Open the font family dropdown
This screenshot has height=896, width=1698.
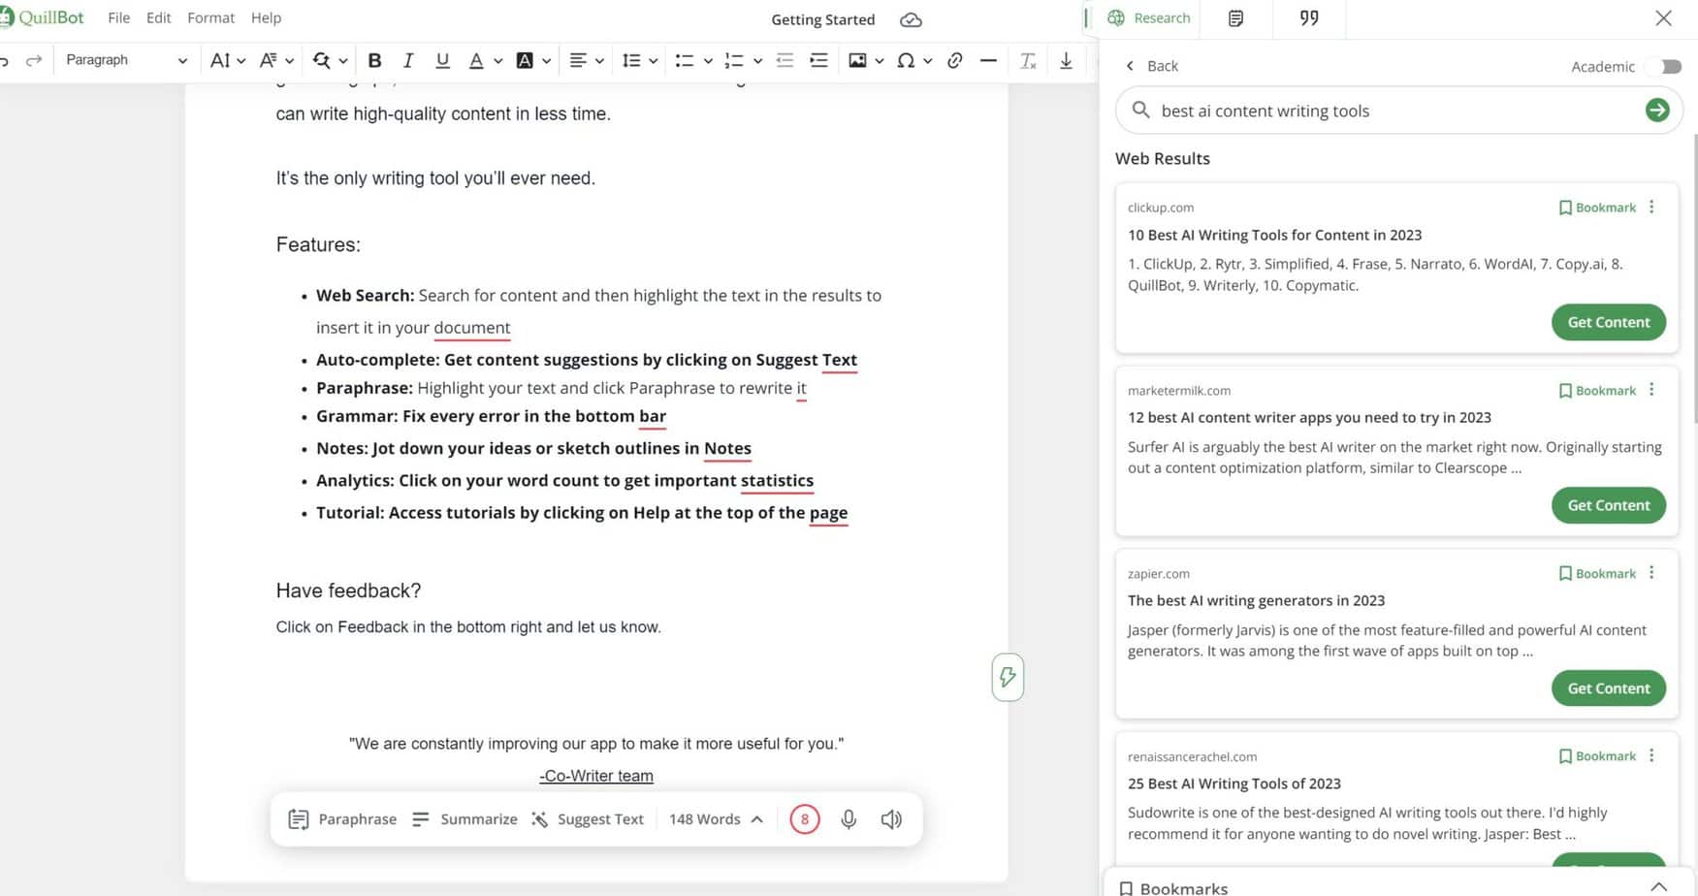click(x=276, y=60)
